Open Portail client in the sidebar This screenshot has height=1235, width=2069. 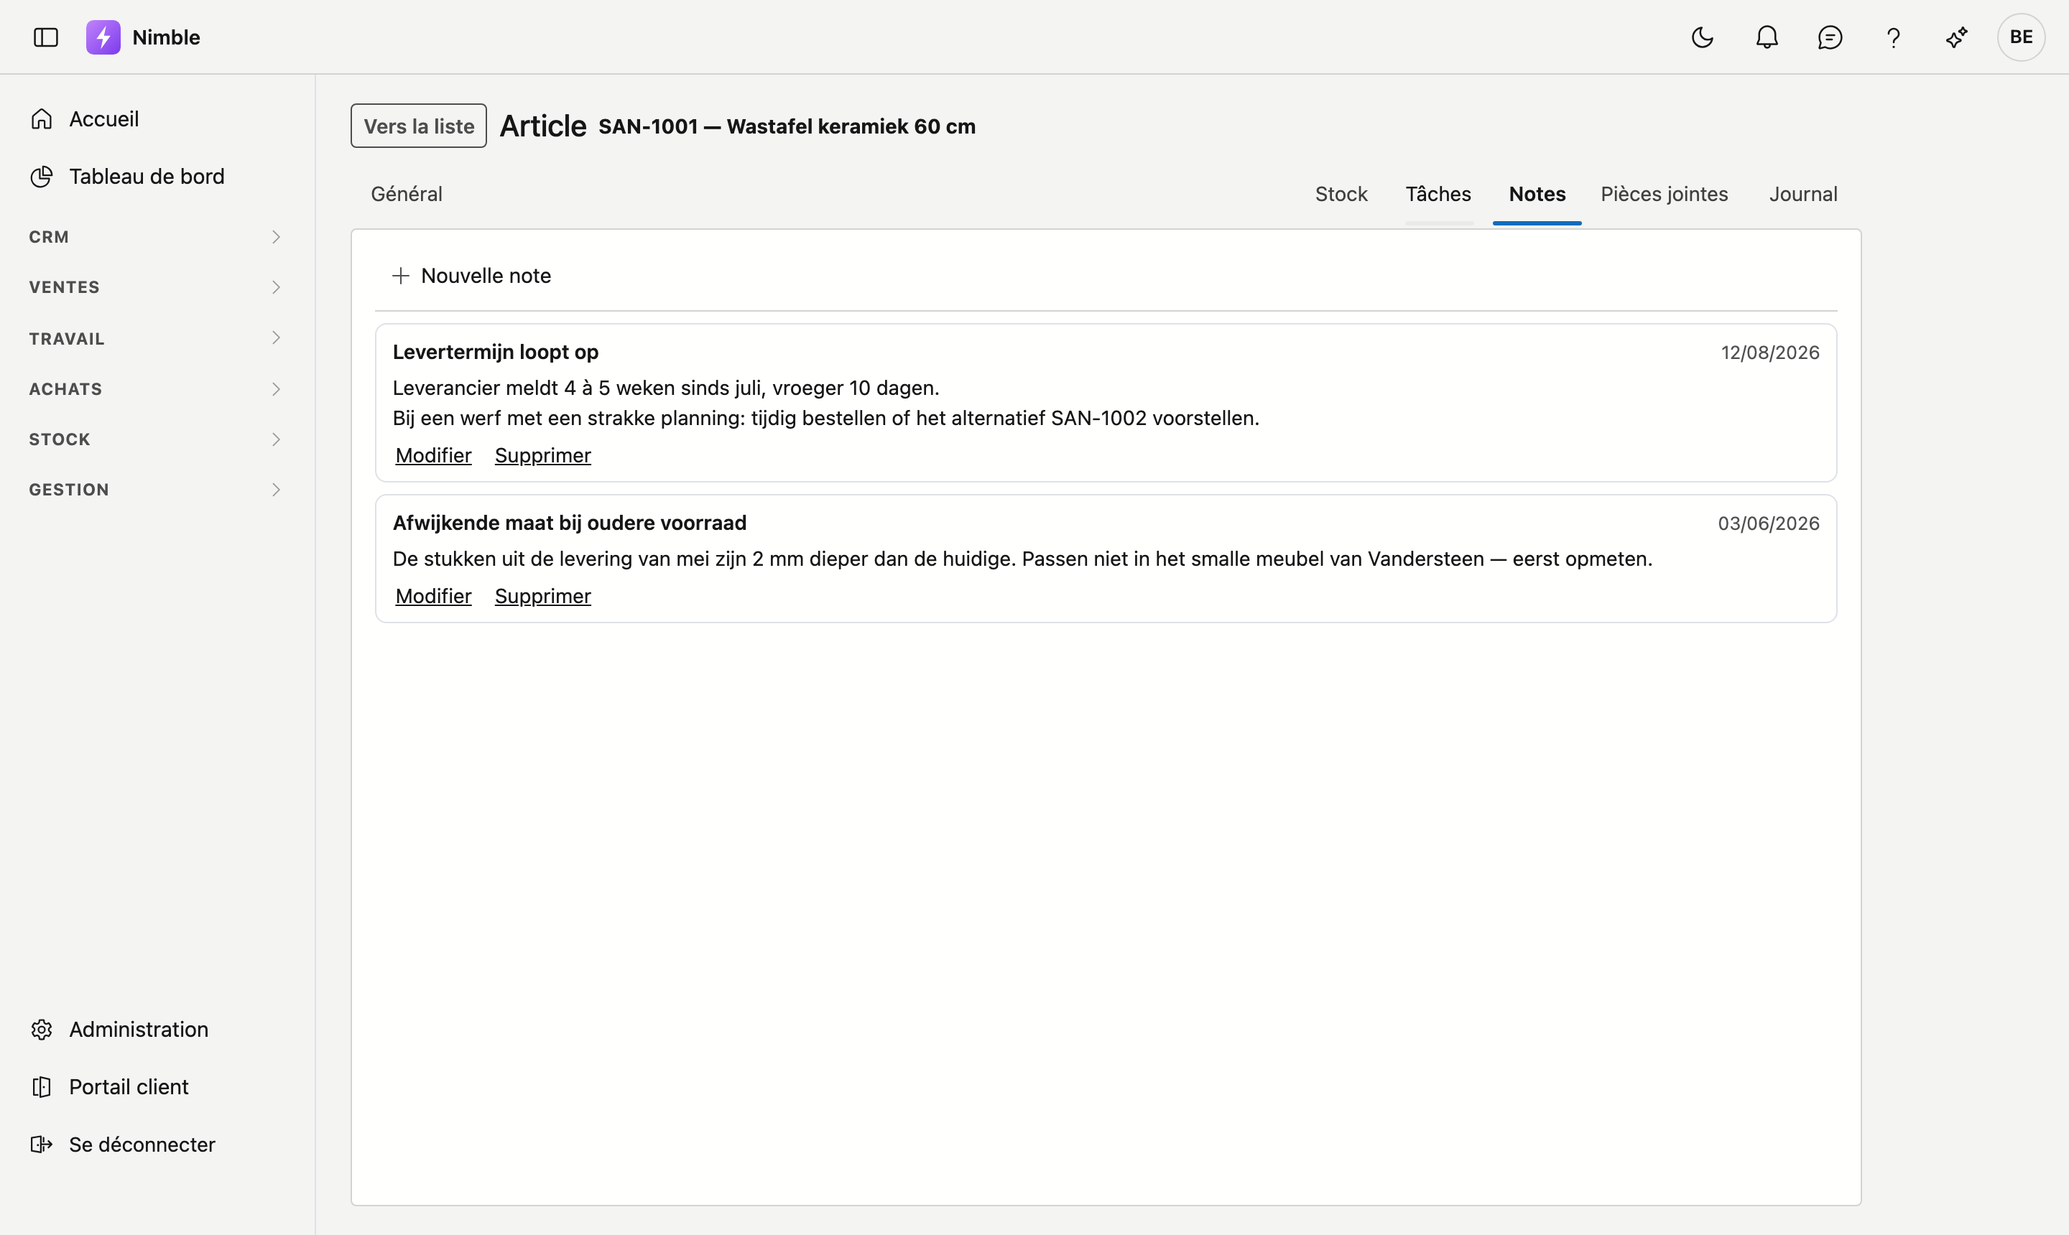click(128, 1087)
